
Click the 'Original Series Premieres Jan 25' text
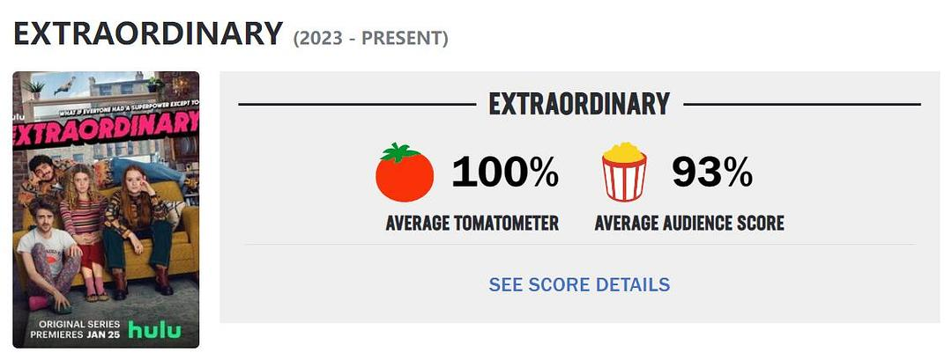74,330
